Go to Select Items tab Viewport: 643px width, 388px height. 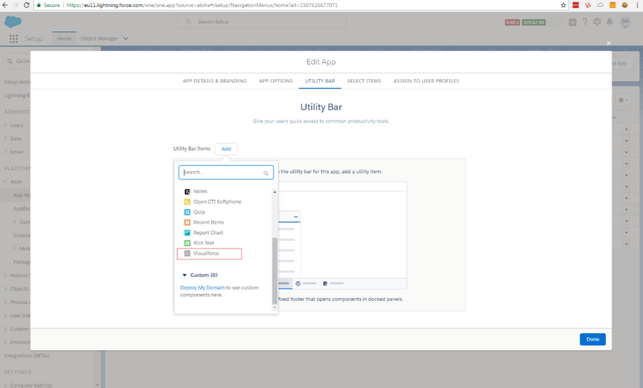(x=364, y=81)
